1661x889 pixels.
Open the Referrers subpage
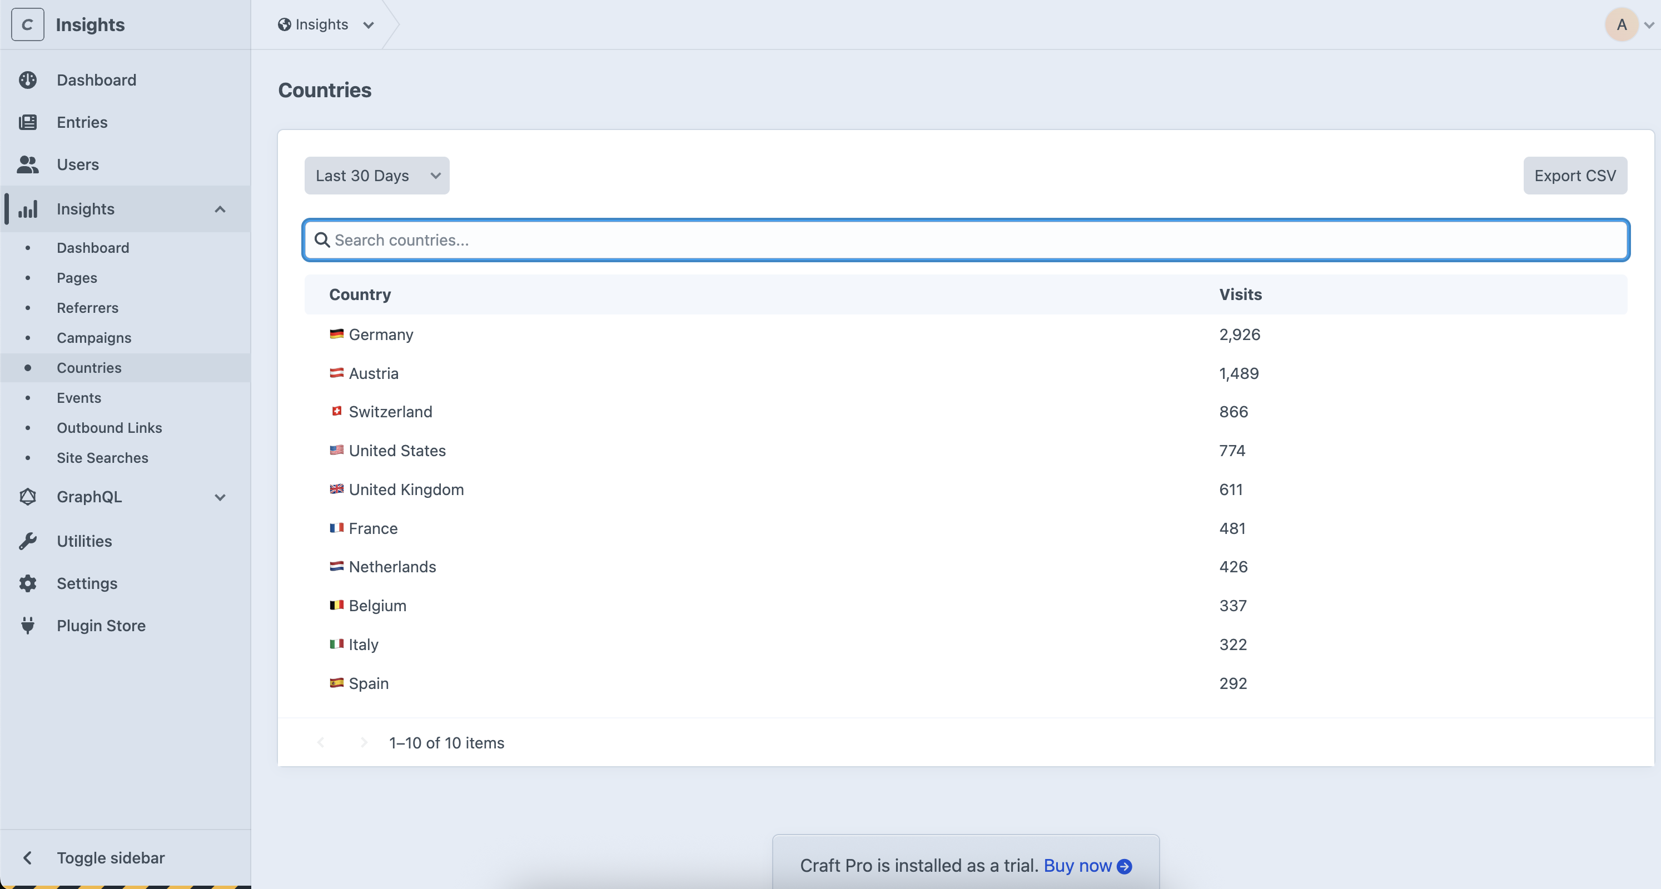point(88,307)
